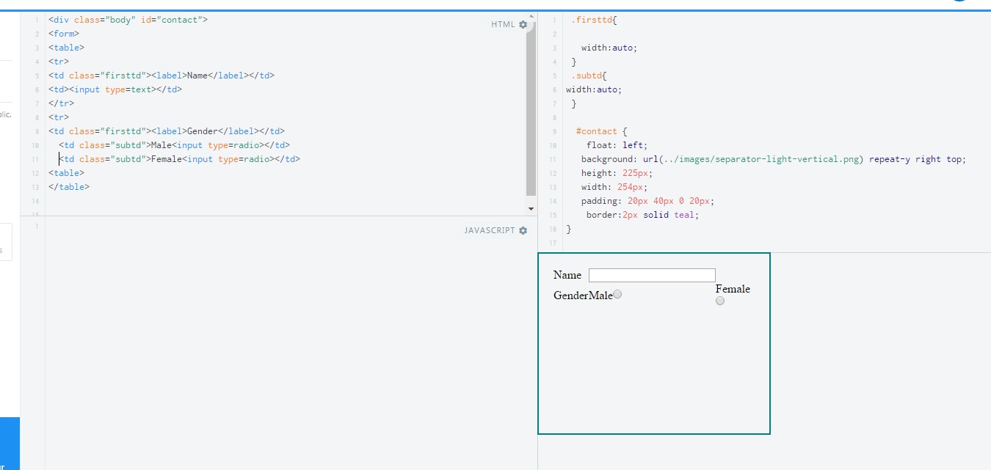
Task: Click the teal color value in the CSS
Action: point(683,215)
